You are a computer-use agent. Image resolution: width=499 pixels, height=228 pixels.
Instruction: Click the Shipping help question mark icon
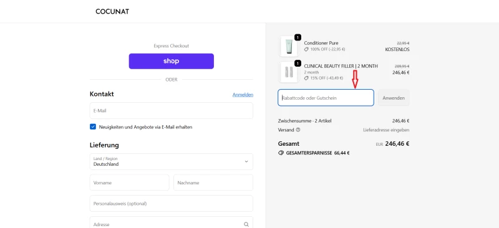tap(298, 130)
